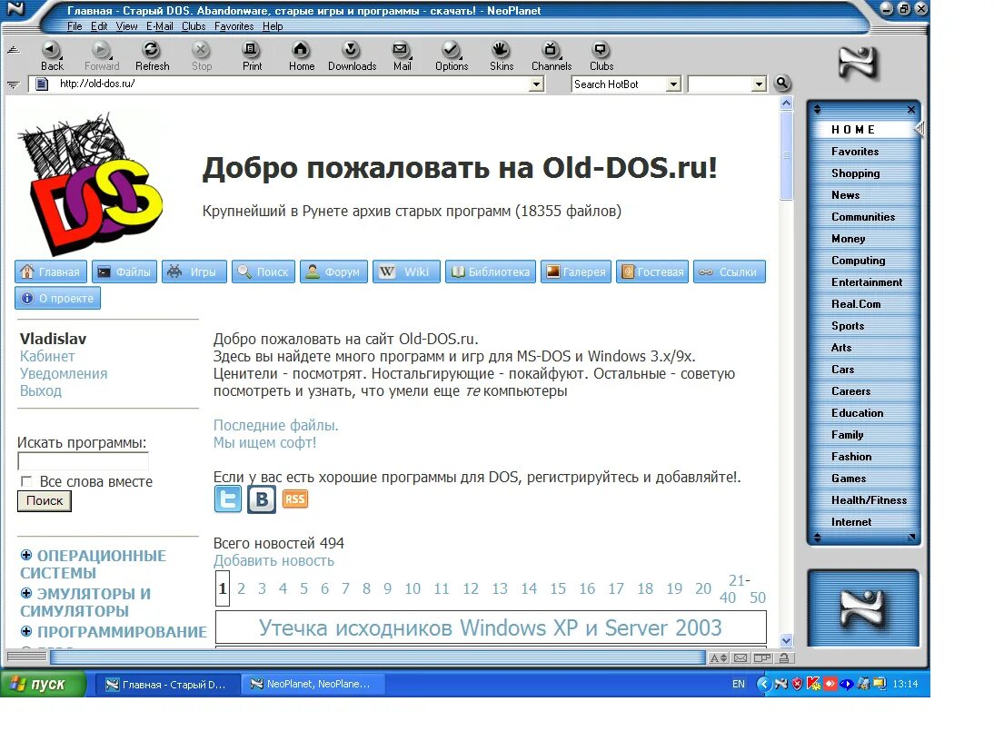Click the EN language indicator in tray

coord(739,684)
